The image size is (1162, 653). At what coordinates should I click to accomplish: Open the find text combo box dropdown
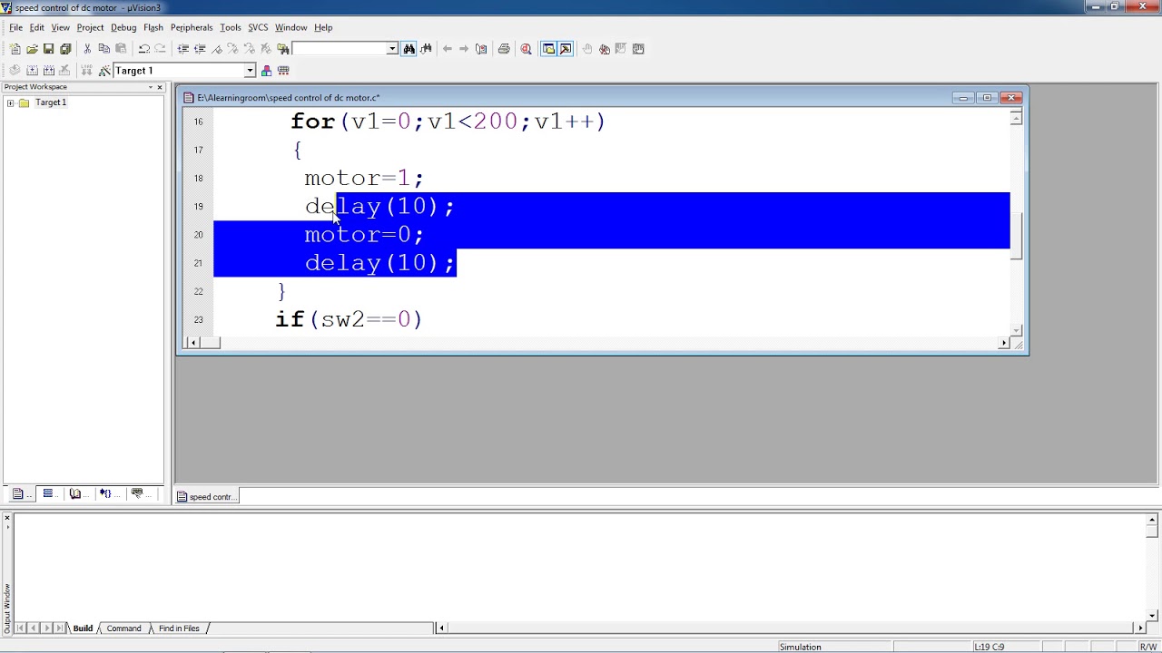click(x=392, y=49)
